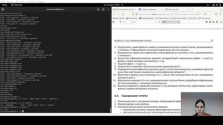
Task: Close the session restore tab
Action: click(136, 9)
